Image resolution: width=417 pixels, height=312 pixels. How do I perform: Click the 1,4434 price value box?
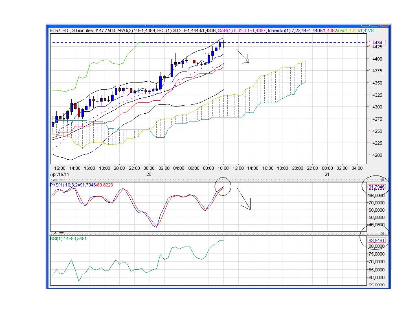377,42
